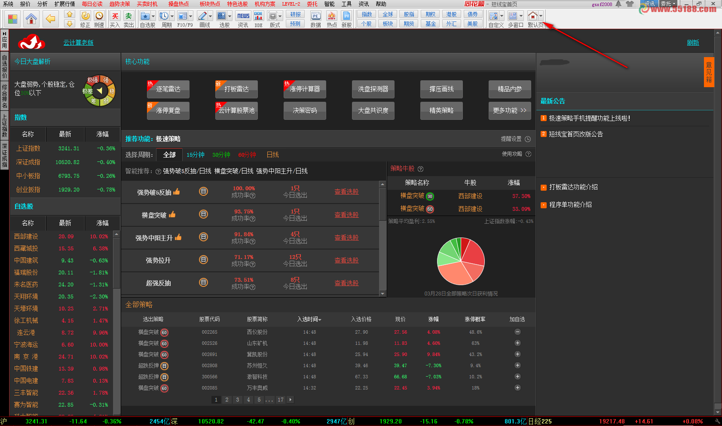
Task: Open the 逐笔雷达 feature button
Action: 168,89
